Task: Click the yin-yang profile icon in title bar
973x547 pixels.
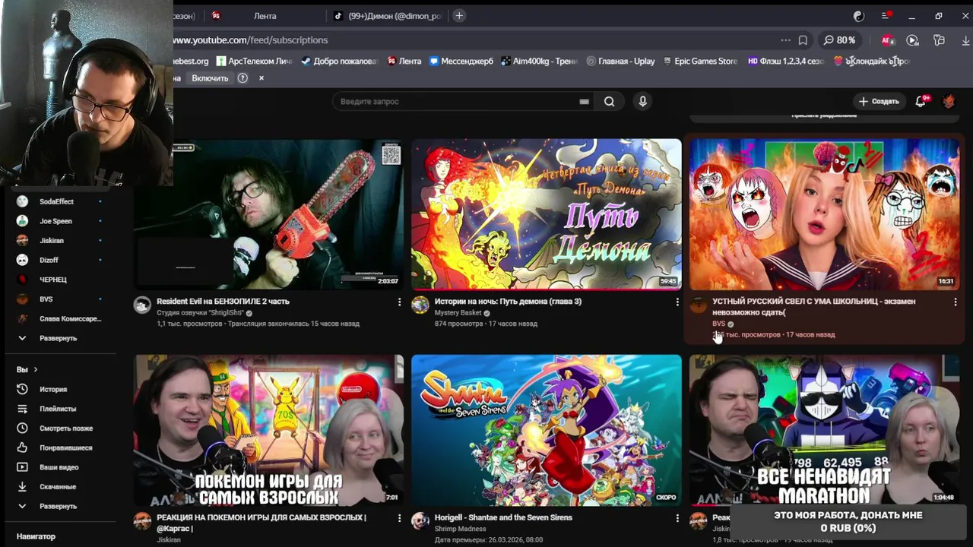Action: click(x=859, y=16)
